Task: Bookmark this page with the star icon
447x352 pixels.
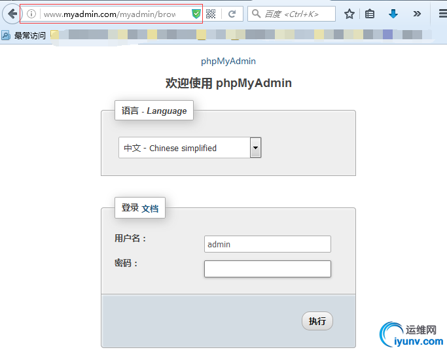Action: pos(349,14)
